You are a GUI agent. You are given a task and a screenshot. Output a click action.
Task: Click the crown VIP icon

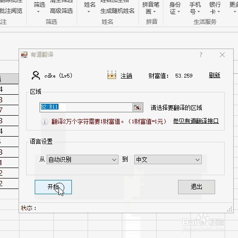coord(112,75)
